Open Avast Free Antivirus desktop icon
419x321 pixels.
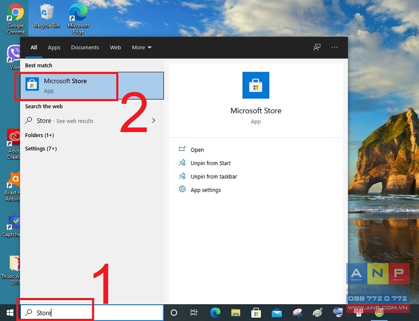point(12,186)
